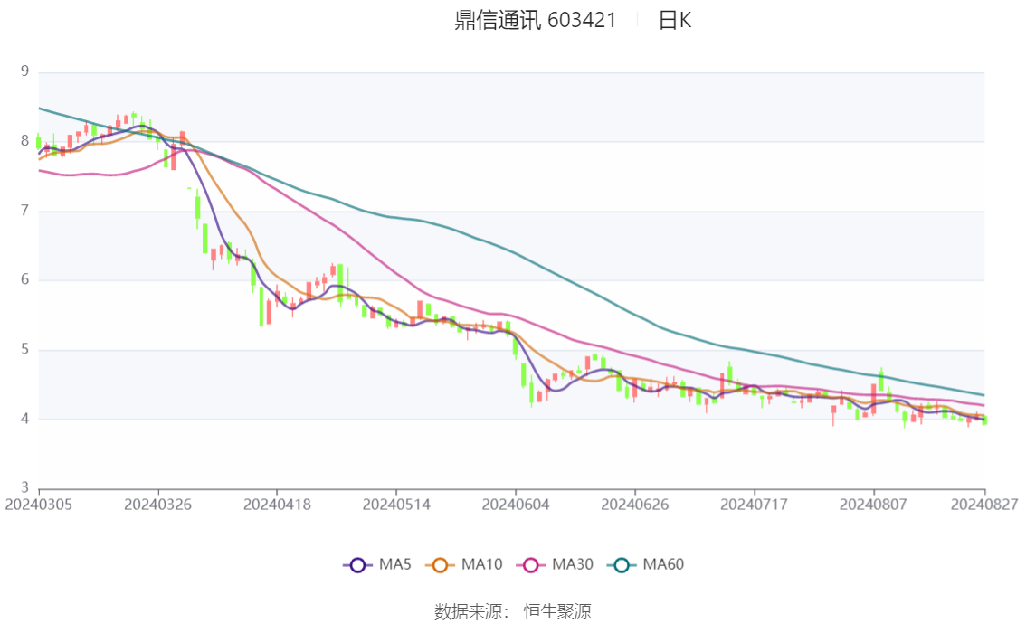Click the 20240326 date axis label

click(x=157, y=505)
